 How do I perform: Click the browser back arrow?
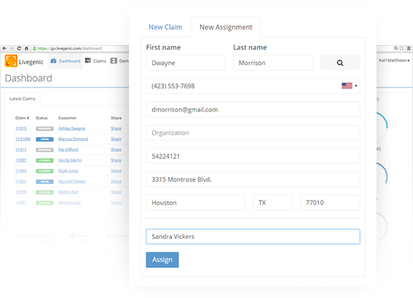tap(4, 48)
